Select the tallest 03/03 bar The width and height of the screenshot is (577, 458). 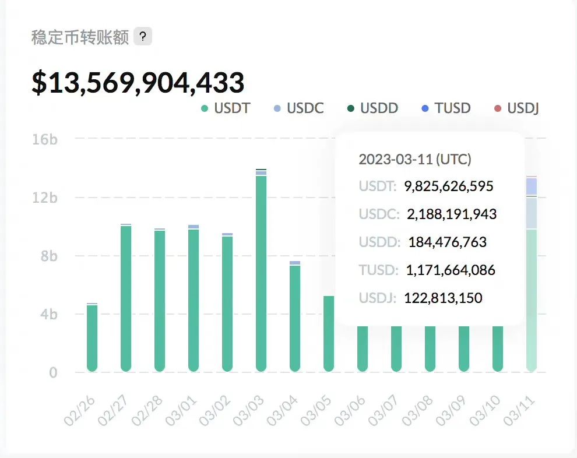coord(261,270)
